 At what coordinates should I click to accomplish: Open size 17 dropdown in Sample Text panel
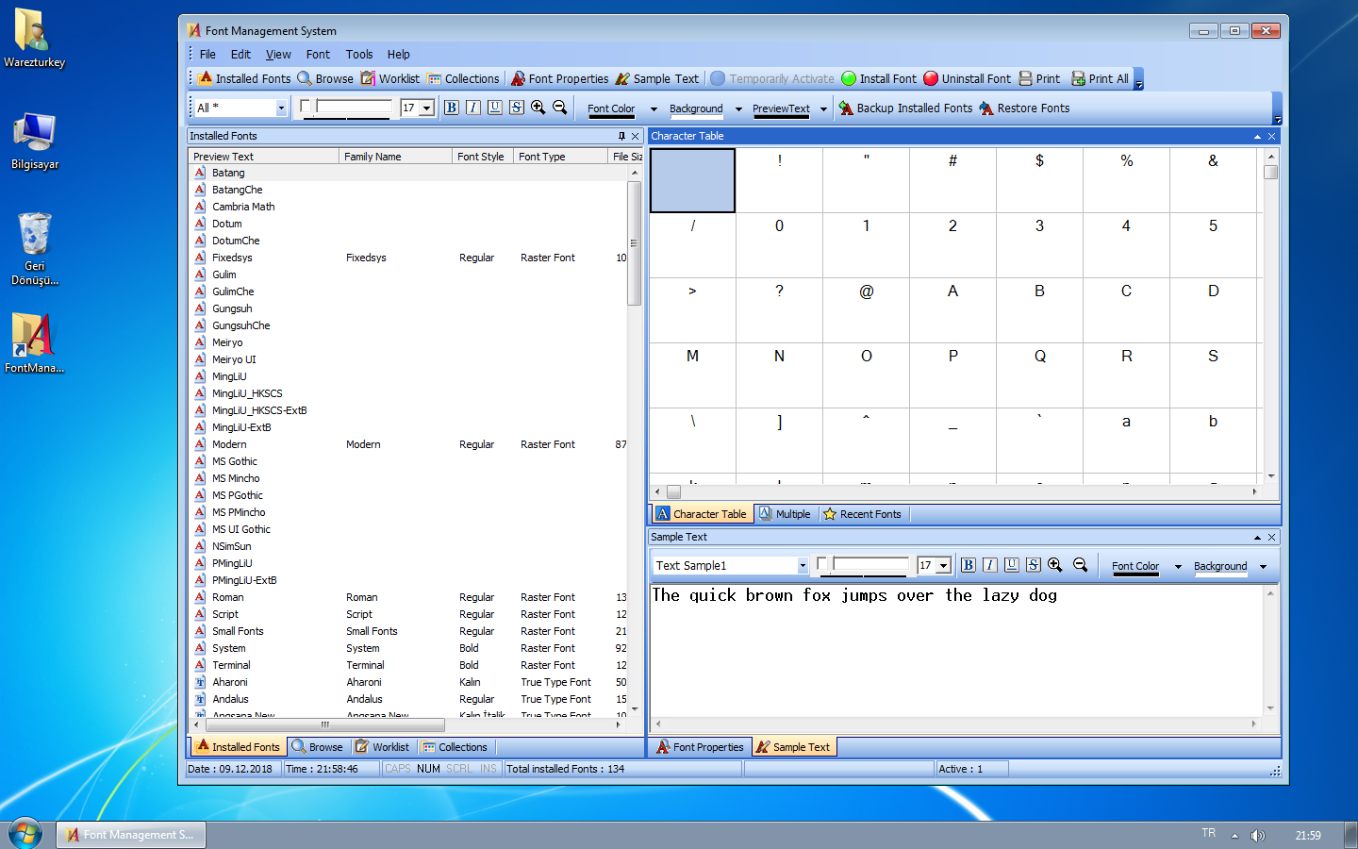tap(944, 566)
